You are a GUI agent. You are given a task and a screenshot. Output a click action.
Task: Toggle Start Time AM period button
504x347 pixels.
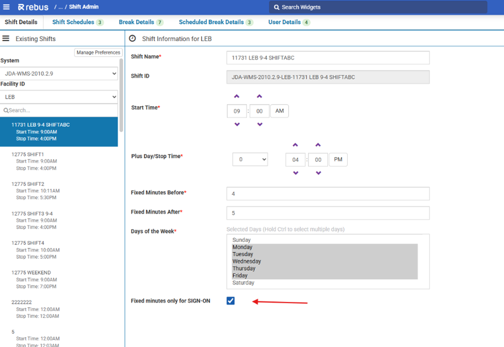[x=279, y=111]
